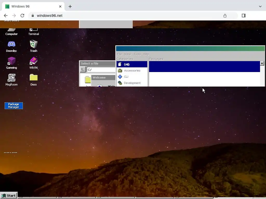The width and height of the screenshot is (266, 199).
Task: Open a new browser tab
Action: point(70,6)
